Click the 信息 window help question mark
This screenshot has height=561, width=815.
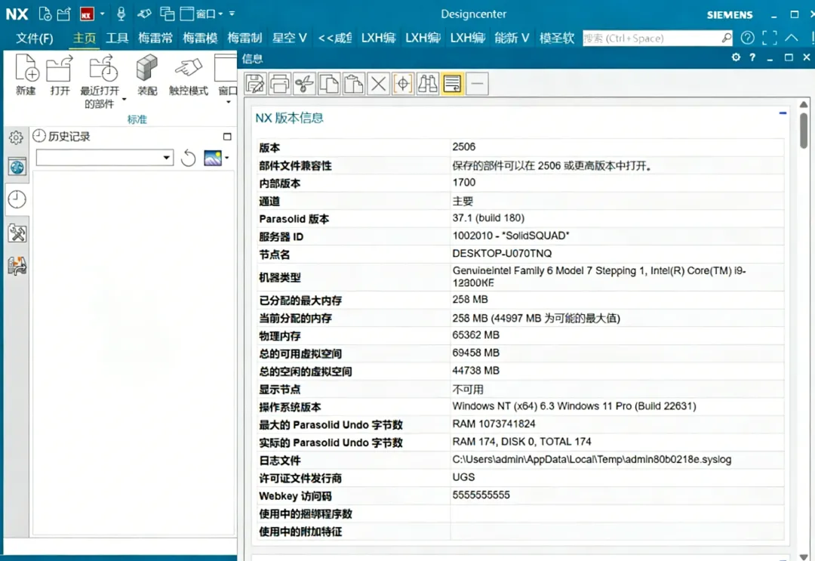(752, 57)
